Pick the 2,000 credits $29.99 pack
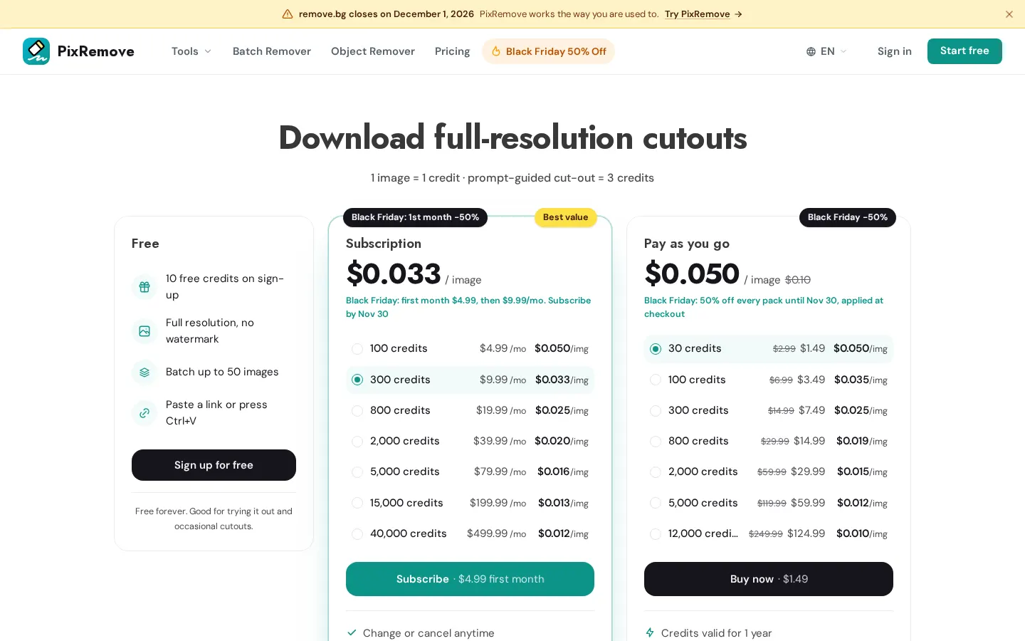The width and height of the screenshot is (1025, 641). pyautogui.click(x=769, y=471)
